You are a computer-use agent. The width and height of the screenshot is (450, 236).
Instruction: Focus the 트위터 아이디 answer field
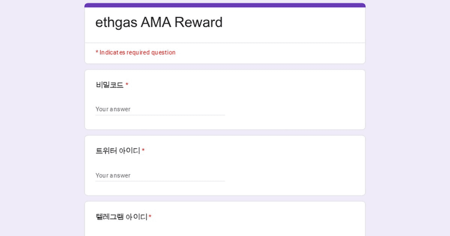pyautogui.click(x=160, y=176)
